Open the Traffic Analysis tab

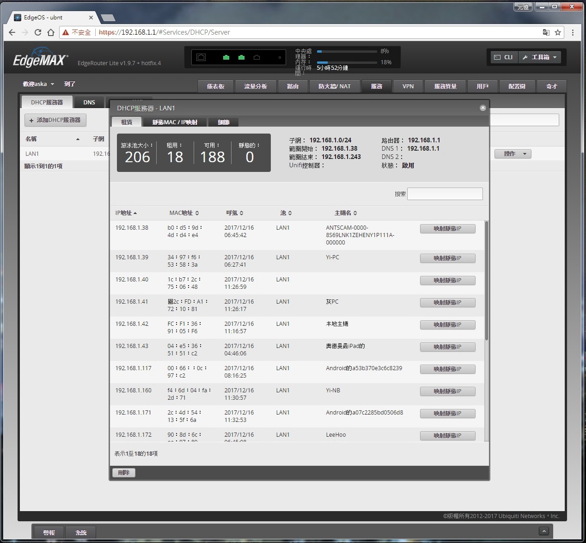256,86
